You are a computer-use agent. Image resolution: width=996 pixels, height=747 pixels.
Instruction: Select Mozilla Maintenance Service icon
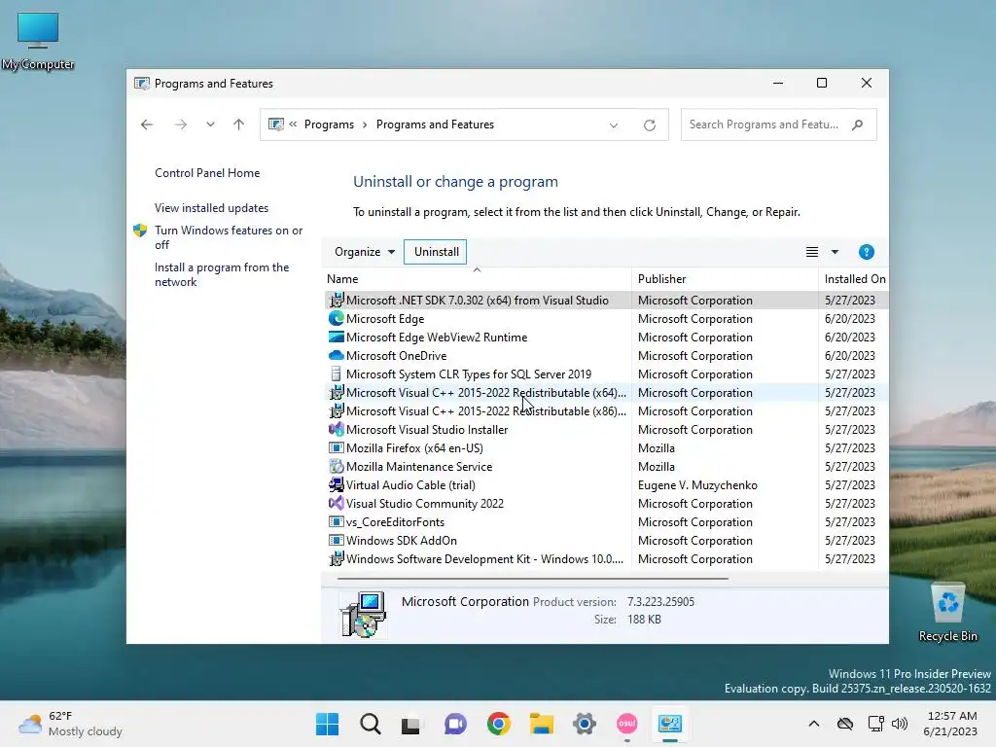point(336,466)
